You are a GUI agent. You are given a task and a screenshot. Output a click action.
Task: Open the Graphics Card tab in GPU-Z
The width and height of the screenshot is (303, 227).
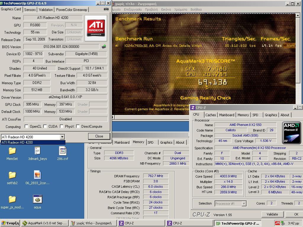[x=11, y=9]
